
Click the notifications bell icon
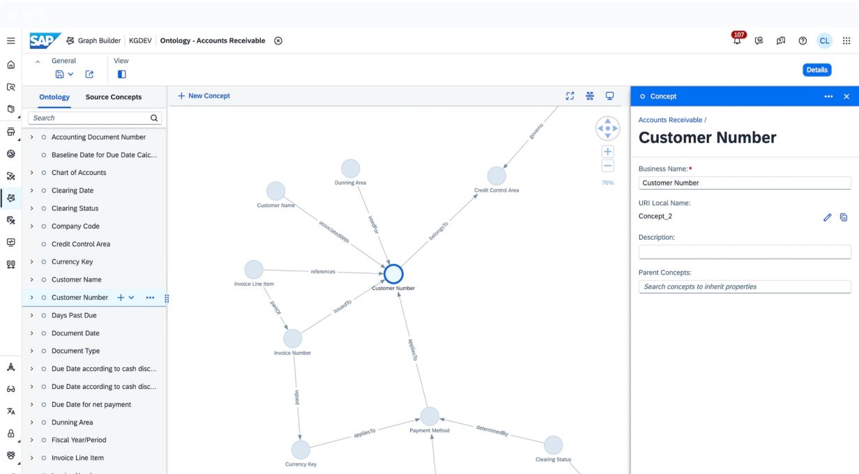pyautogui.click(x=737, y=41)
